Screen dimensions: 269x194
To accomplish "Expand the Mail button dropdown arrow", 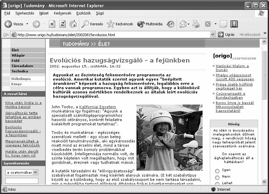I will tap(189, 24).
